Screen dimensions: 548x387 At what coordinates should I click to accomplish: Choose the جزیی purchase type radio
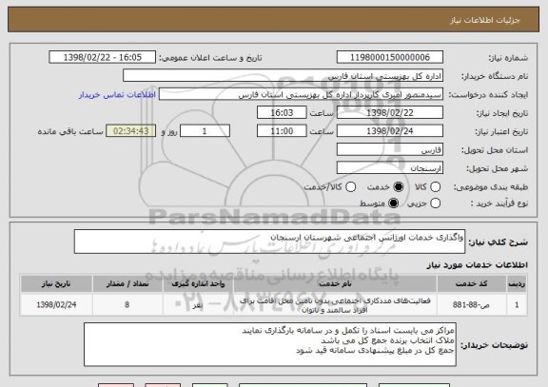coord(435,203)
